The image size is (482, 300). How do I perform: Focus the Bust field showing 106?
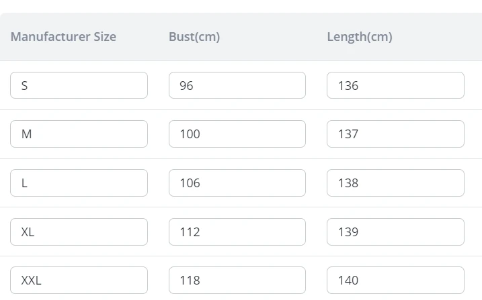[x=237, y=183]
